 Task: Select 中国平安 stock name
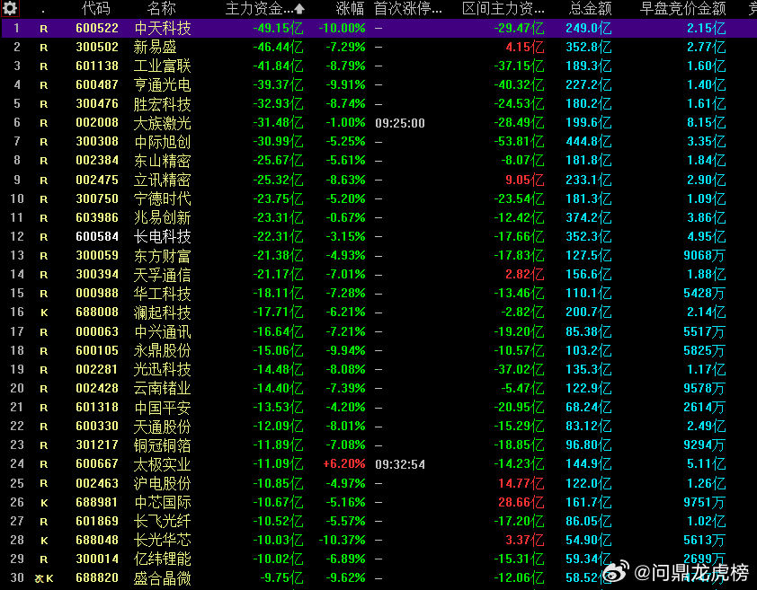(162, 408)
